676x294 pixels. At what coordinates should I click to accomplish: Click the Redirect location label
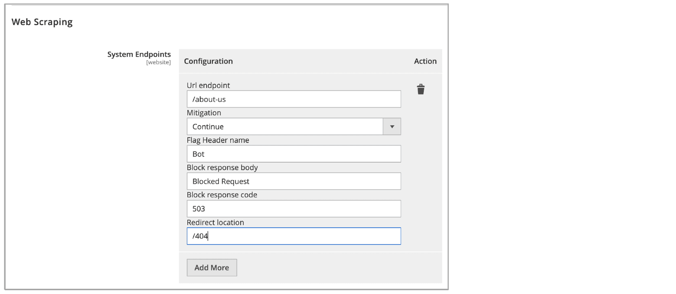(215, 222)
